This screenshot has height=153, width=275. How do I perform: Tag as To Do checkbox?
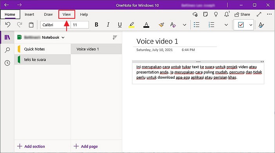click(x=241, y=25)
